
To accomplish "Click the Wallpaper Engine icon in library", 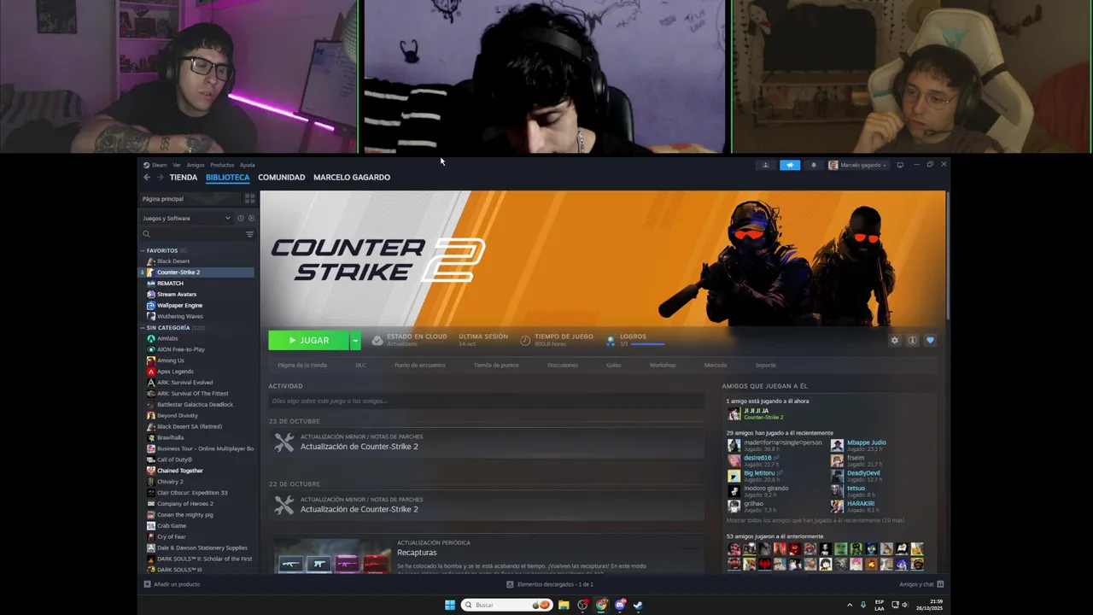I will [151, 305].
